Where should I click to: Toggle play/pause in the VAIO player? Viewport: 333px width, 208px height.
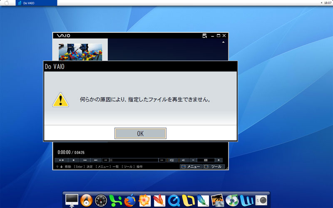tap(61, 160)
